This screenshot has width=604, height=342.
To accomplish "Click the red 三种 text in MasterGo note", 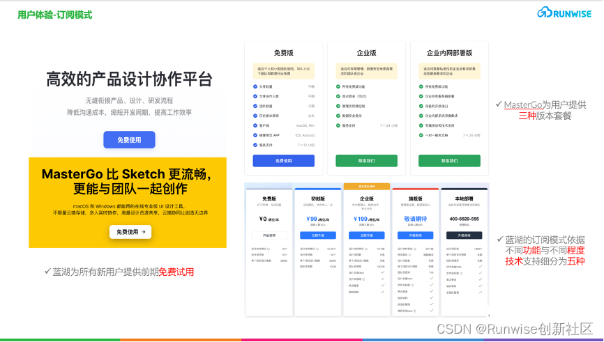I will coord(527,116).
